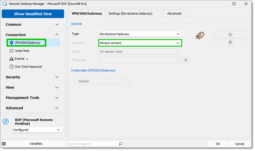Open the Credentials Default dropdown
The width and height of the screenshot is (255, 151).
point(104,81)
